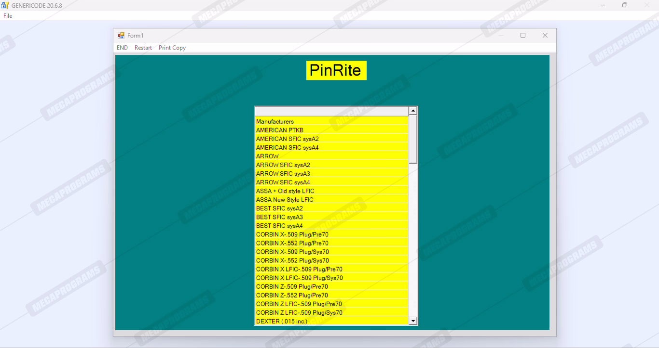This screenshot has height=348, width=659.
Task: Select AMERICAN PTKB from the list
Action: [x=280, y=130]
